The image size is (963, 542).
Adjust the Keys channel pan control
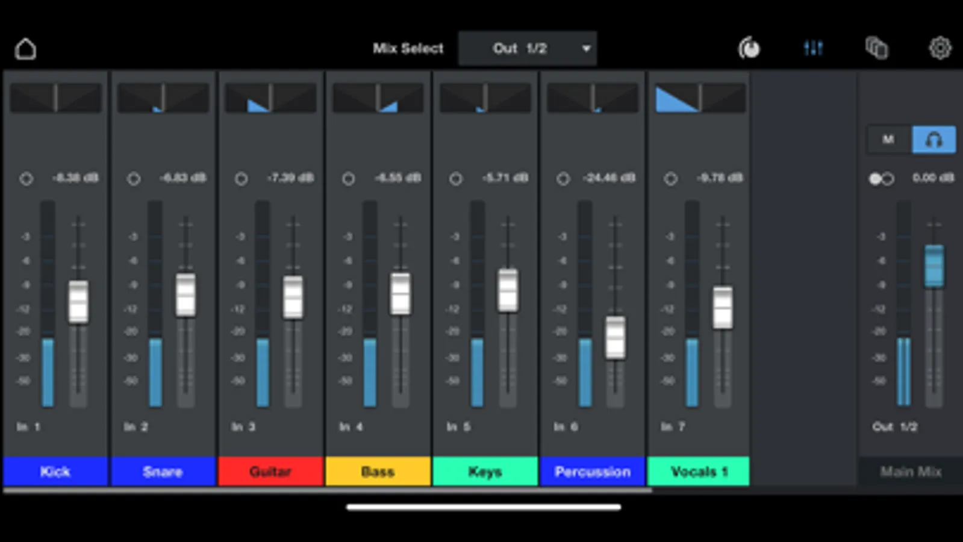pos(485,98)
